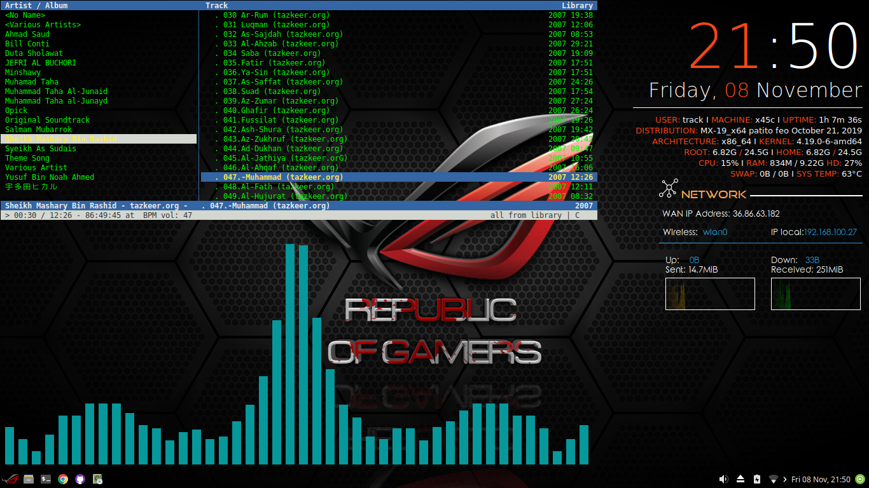Select track 046.Al-Ahqaf
The width and height of the screenshot is (869, 488).
click(399, 167)
